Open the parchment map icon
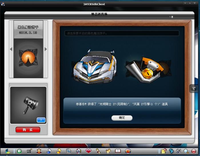The width and height of the screenshot is (200, 156). [x=108, y=151]
